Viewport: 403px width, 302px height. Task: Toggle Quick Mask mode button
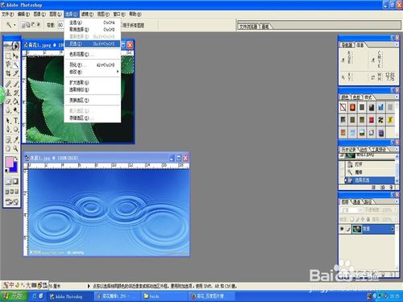pyautogui.click(x=16, y=182)
